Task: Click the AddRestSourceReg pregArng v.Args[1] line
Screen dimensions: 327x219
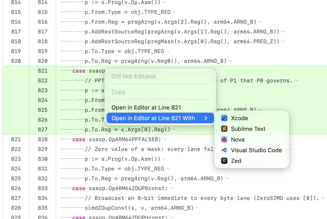Action: [182, 32]
